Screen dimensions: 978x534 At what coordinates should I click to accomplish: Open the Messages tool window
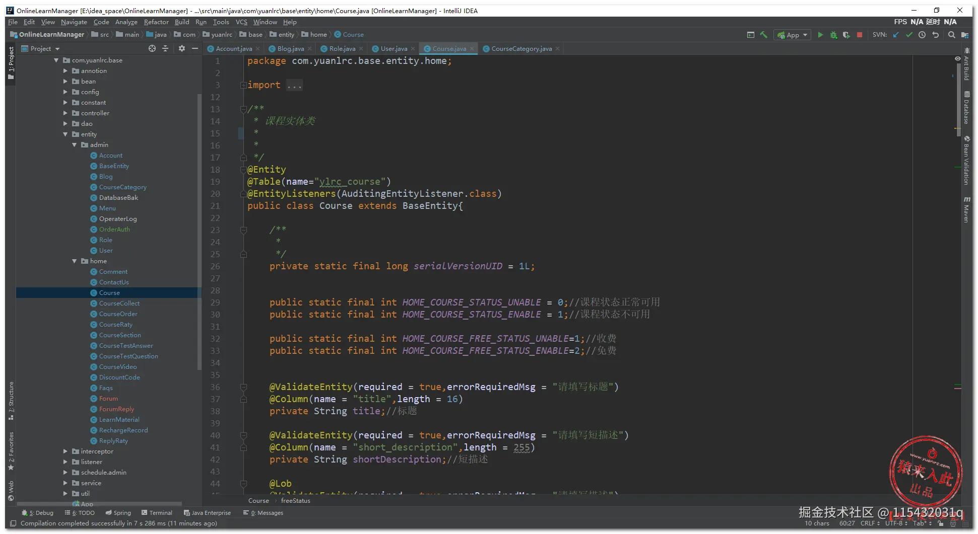[x=263, y=513]
